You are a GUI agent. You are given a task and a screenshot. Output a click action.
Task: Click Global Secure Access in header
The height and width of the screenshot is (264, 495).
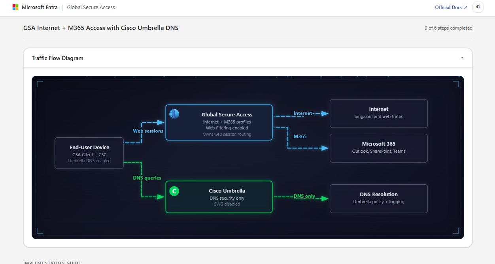(x=91, y=7)
